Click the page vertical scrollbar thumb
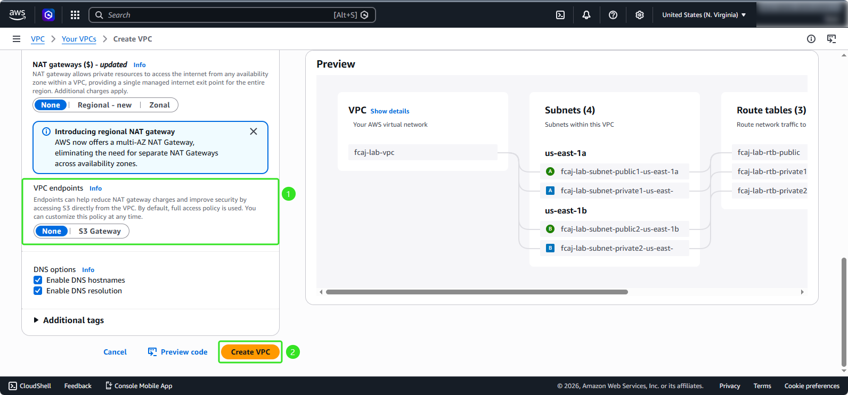The height and width of the screenshot is (395, 848). point(844,312)
